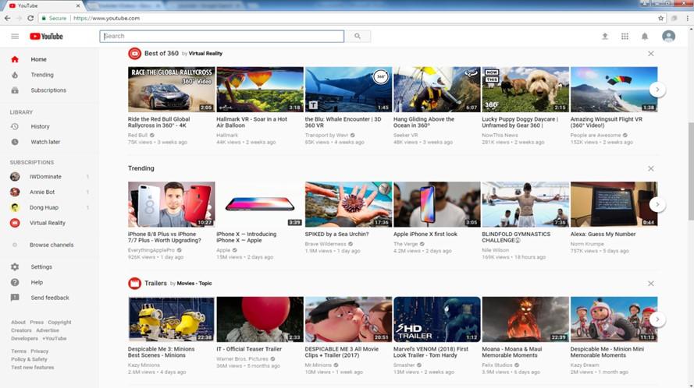Open the Chrome three-dot menu
Screen dimensions: 694x388
pos(687,18)
